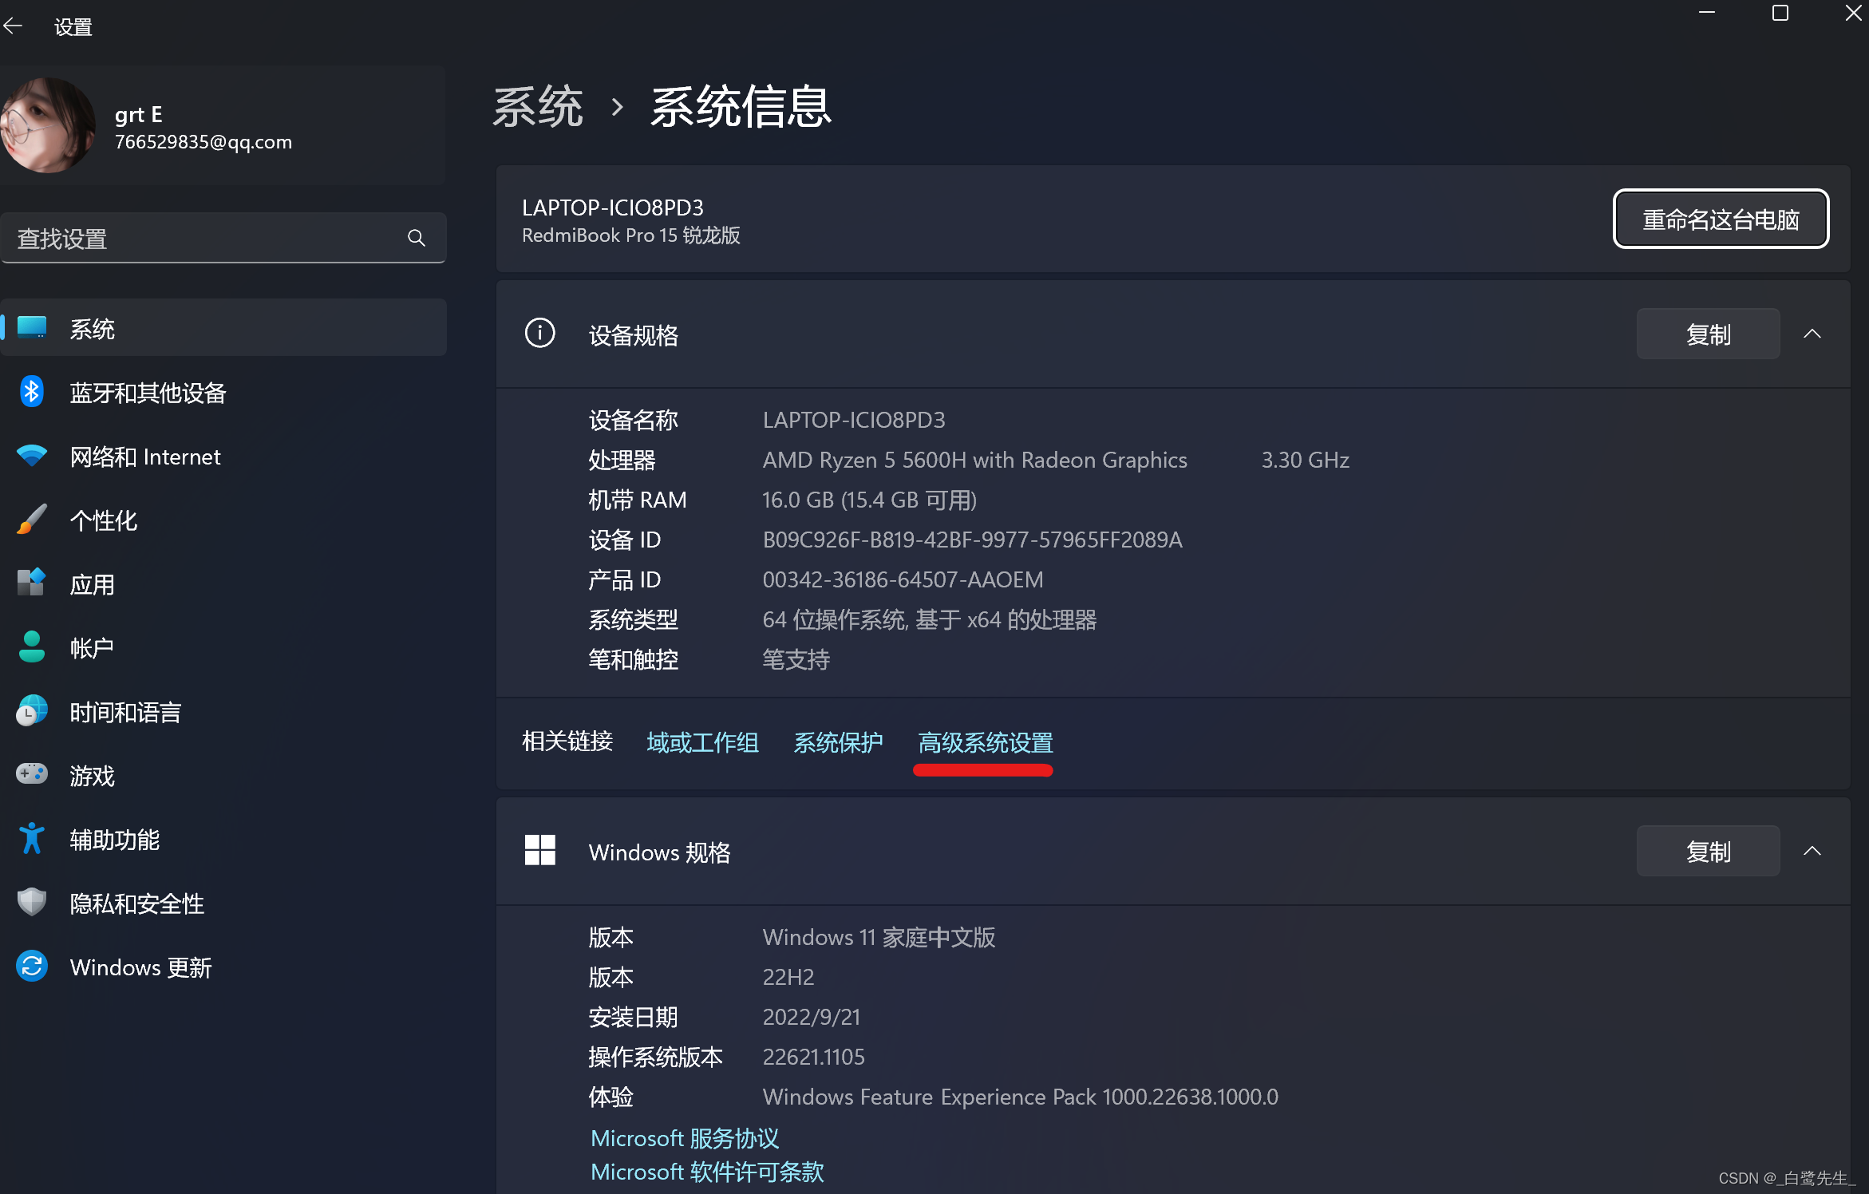Image resolution: width=1869 pixels, height=1194 pixels.
Task: Click 重命名这台电脑 button
Action: click(x=1721, y=219)
